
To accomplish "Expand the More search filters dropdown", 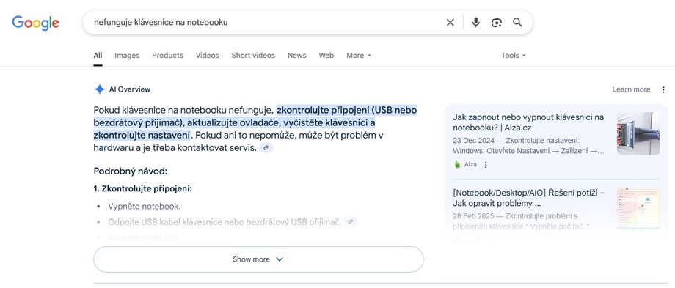I will (359, 56).
